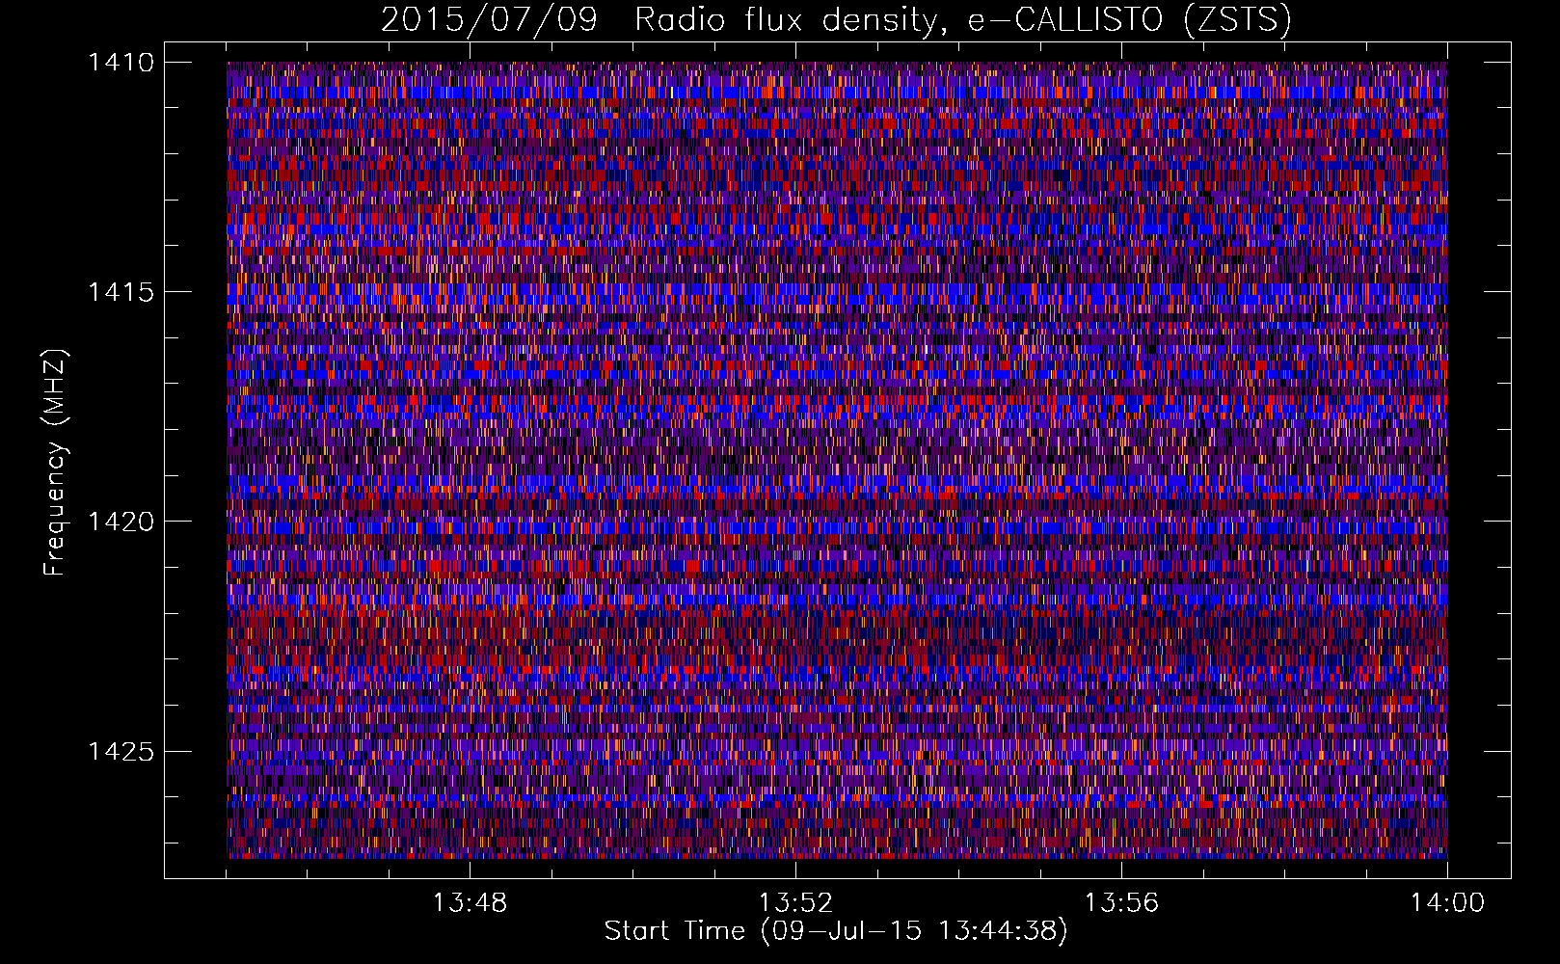1560x964 pixels.
Task: Click the 13:56 time axis label
Action: (x=1121, y=903)
